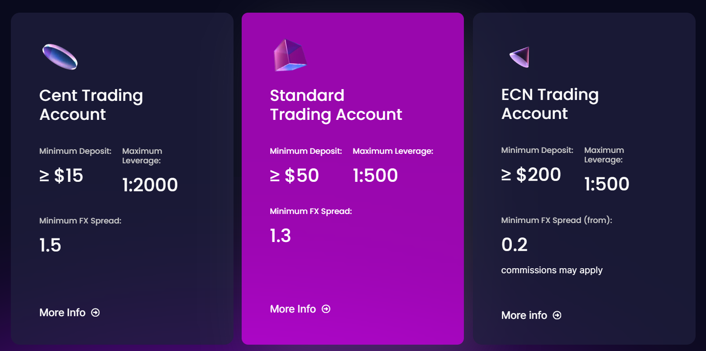
Task: Click the arrow icon next to ECN More info
Action: coord(557,315)
